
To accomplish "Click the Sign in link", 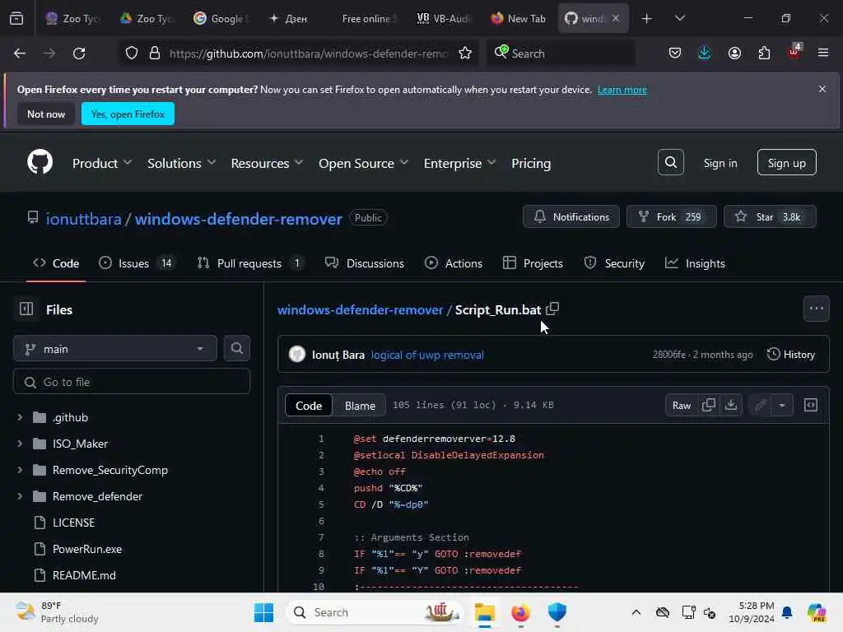I will (720, 163).
